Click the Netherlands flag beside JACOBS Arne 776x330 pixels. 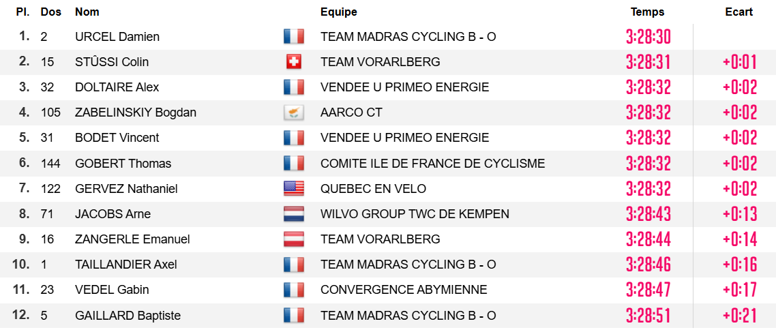pos(293,213)
